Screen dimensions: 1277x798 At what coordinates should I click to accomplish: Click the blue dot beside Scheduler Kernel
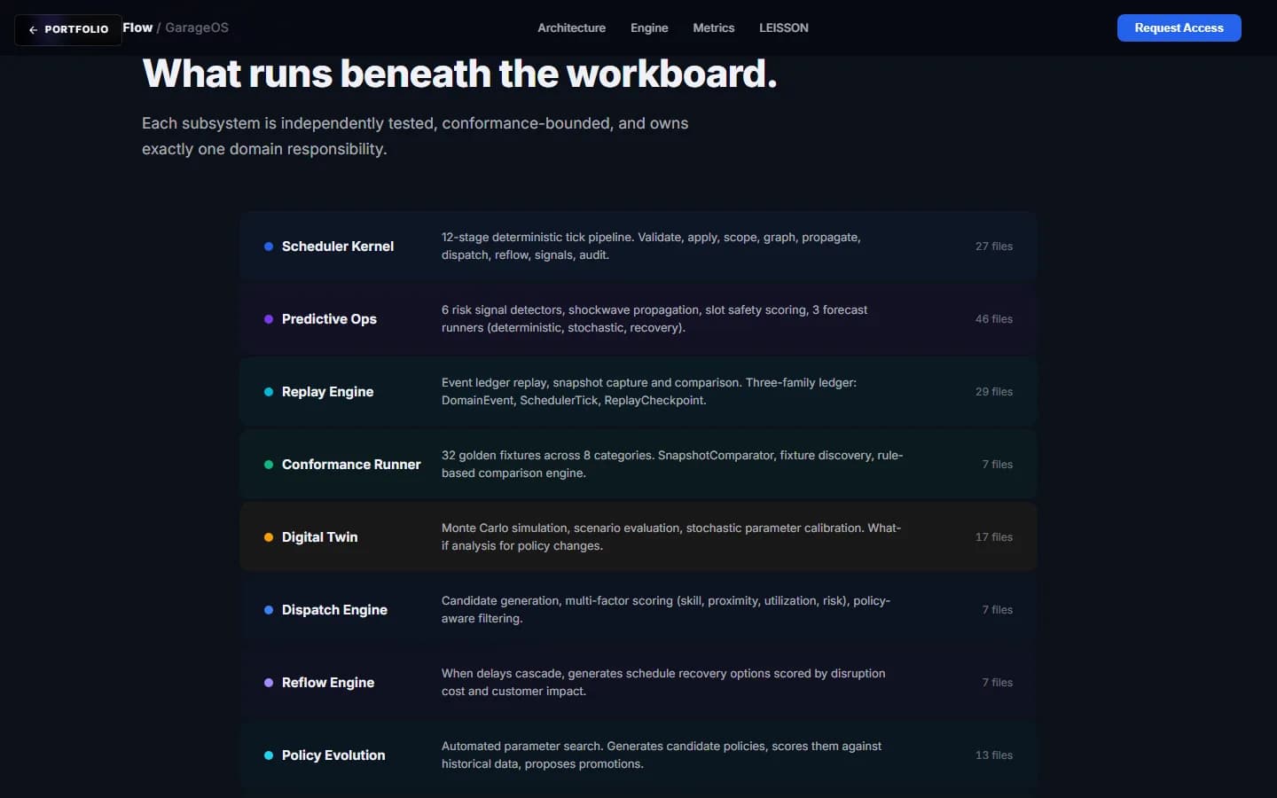tap(269, 246)
